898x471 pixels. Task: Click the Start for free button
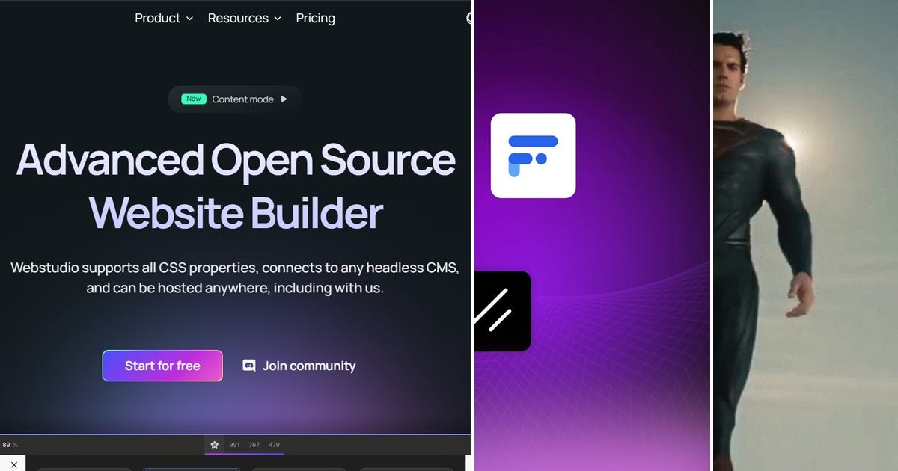[162, 366]
